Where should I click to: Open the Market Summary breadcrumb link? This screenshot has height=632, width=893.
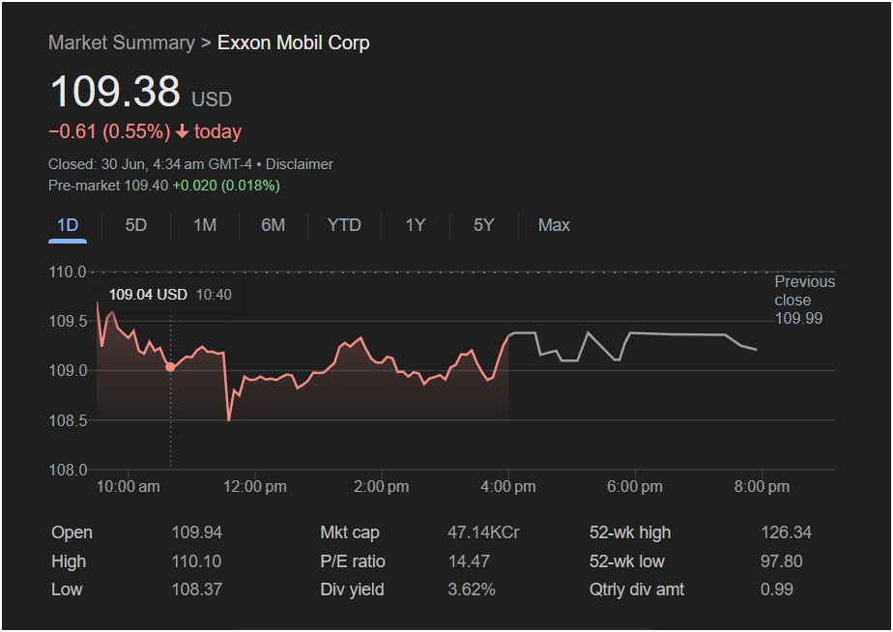(122, 43)
